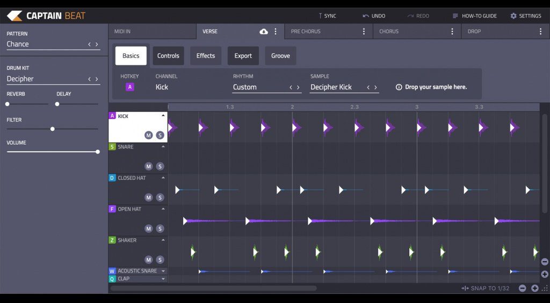Click the Reverb slider handle
Image resolution: width=550 pixels, height=303 pixels.
(x=8, y=104)
